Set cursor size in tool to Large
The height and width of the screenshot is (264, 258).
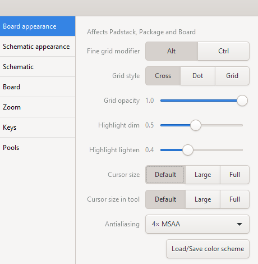(202, 199)
